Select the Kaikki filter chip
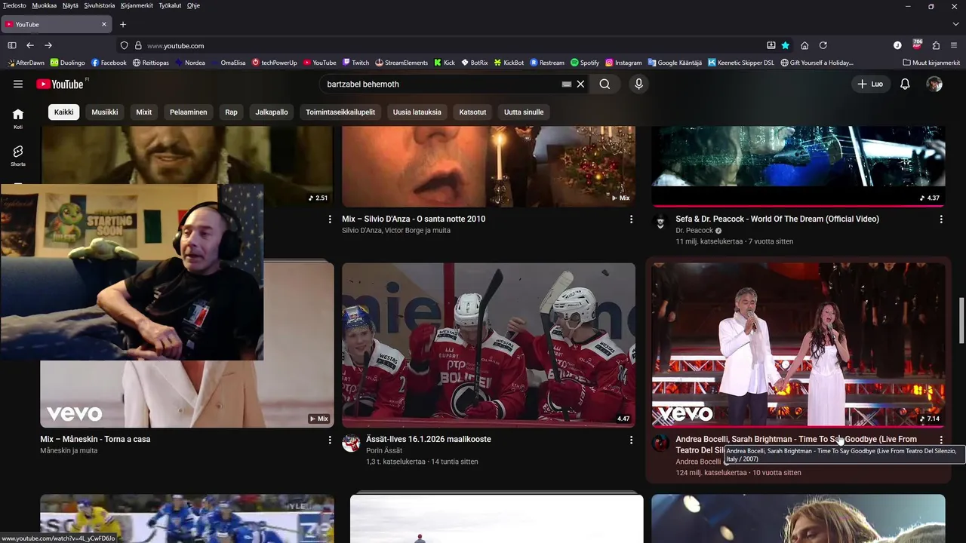966x543 pixels. click(64, 112)
